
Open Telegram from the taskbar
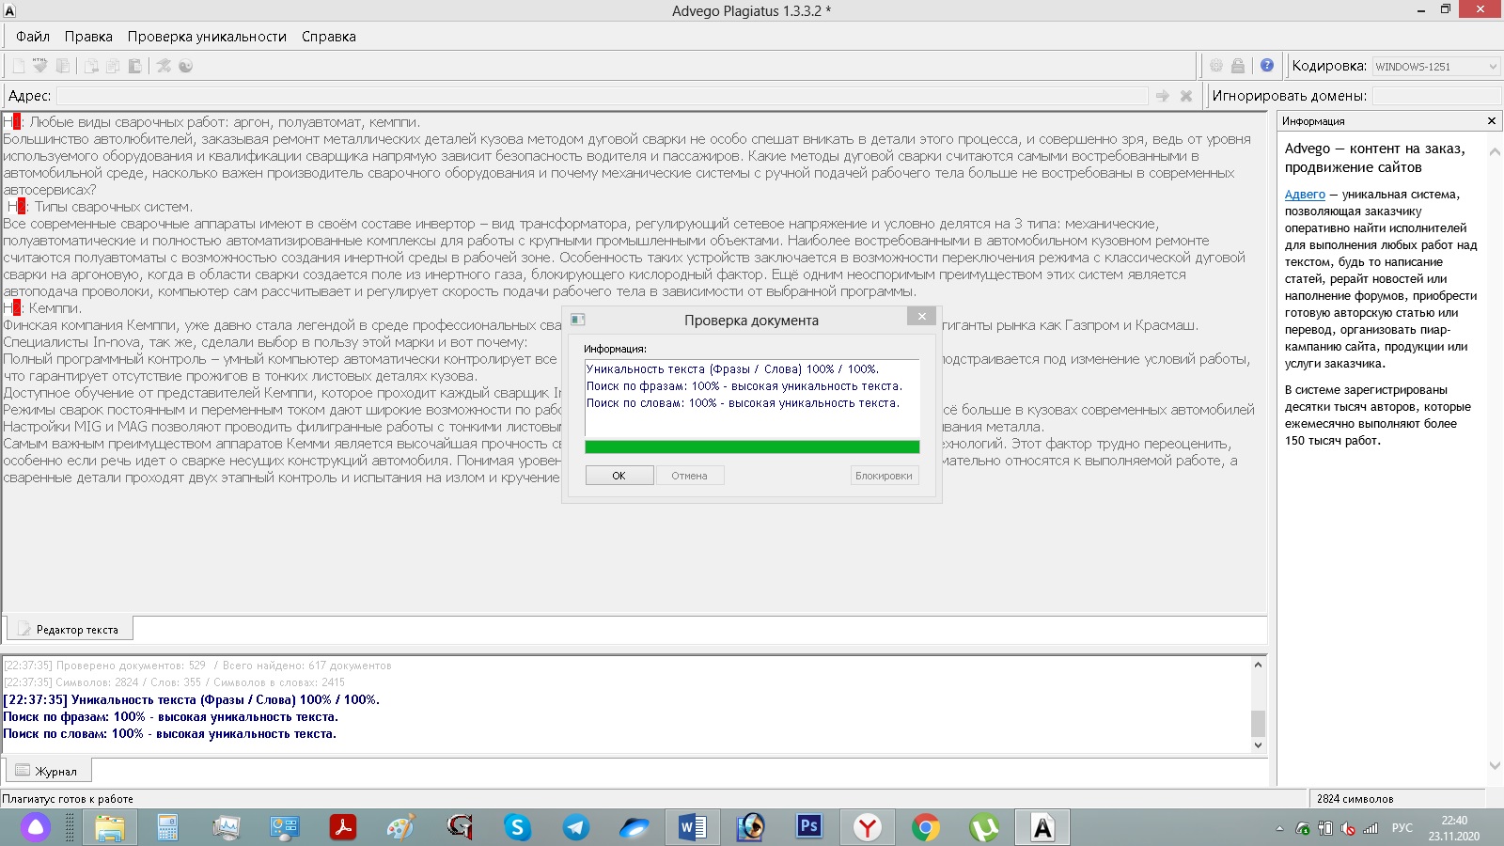pos(575,827)
